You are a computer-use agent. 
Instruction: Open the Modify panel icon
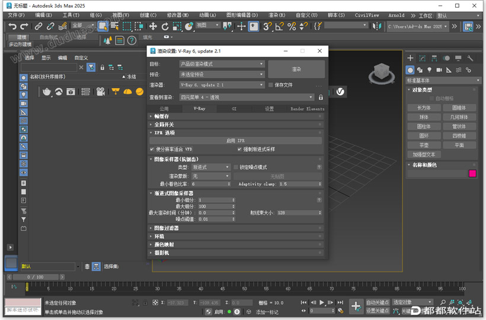click(422, 58)
